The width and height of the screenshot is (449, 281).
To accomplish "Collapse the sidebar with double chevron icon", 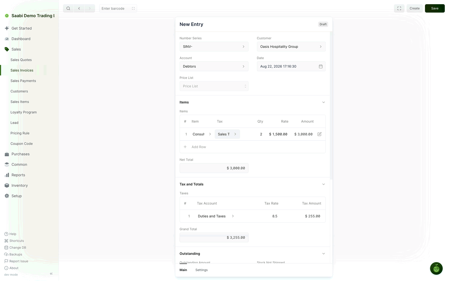I will point(51,274).
